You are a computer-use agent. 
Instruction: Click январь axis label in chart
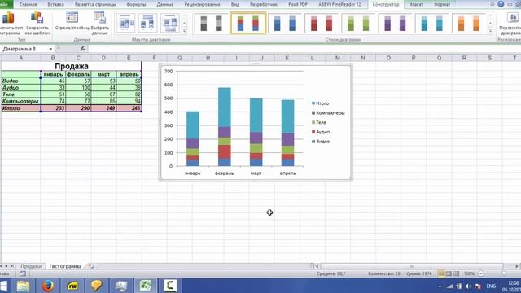pos(193,173)
